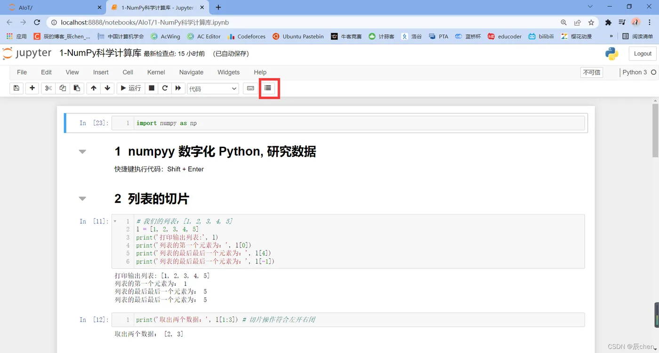Run the current cell with 运行 button

130,88
